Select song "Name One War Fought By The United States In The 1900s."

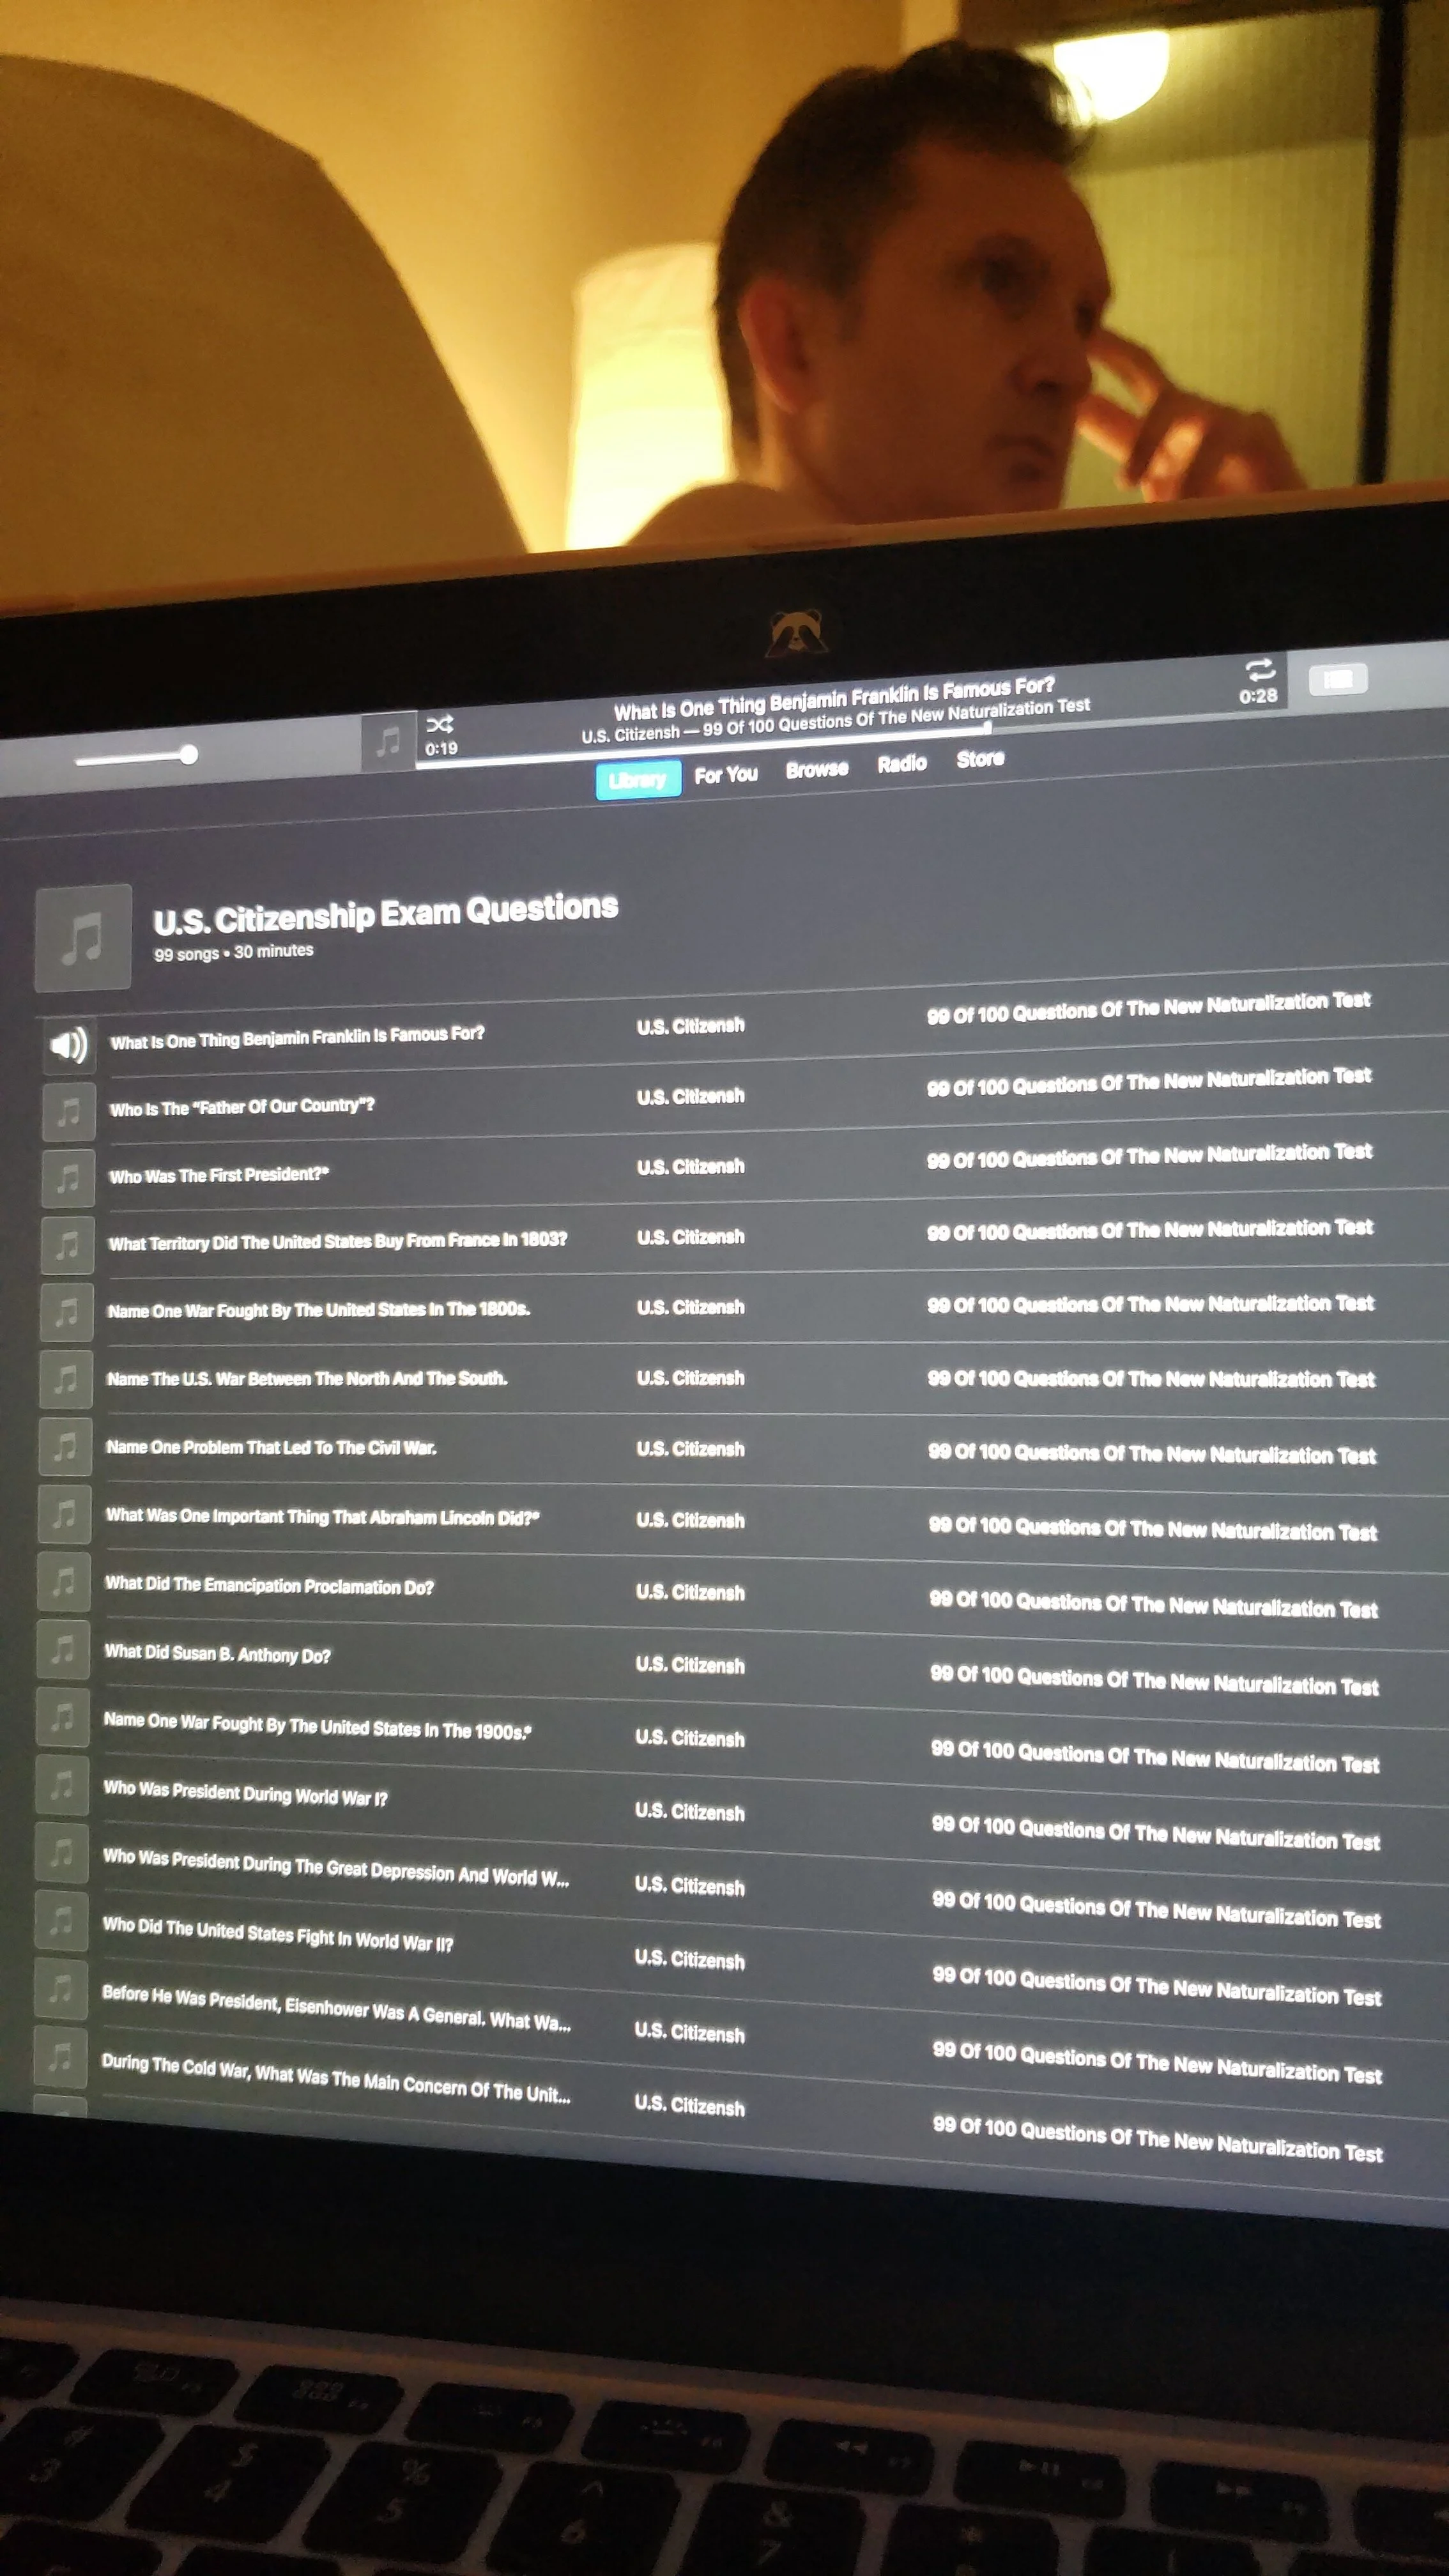point(317,1726)
